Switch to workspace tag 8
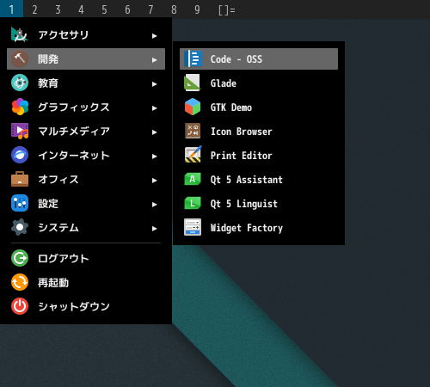 (174, 9)
